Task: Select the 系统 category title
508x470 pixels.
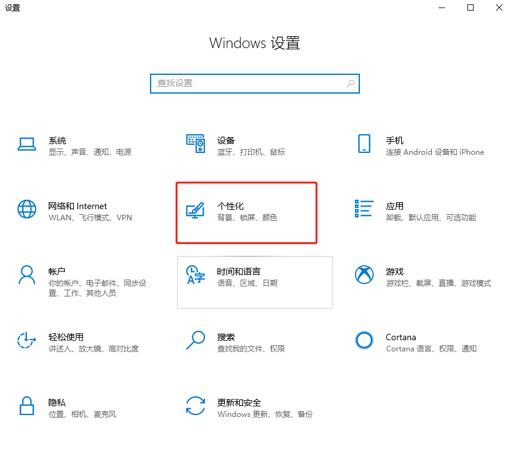Action: (57, 141)
